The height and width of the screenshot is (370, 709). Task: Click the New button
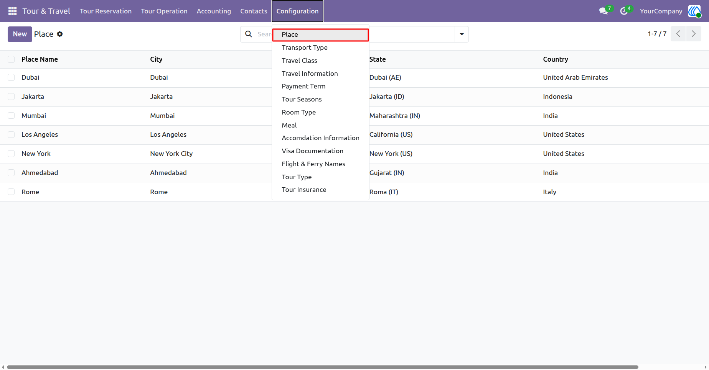click(x=20, y=34)
